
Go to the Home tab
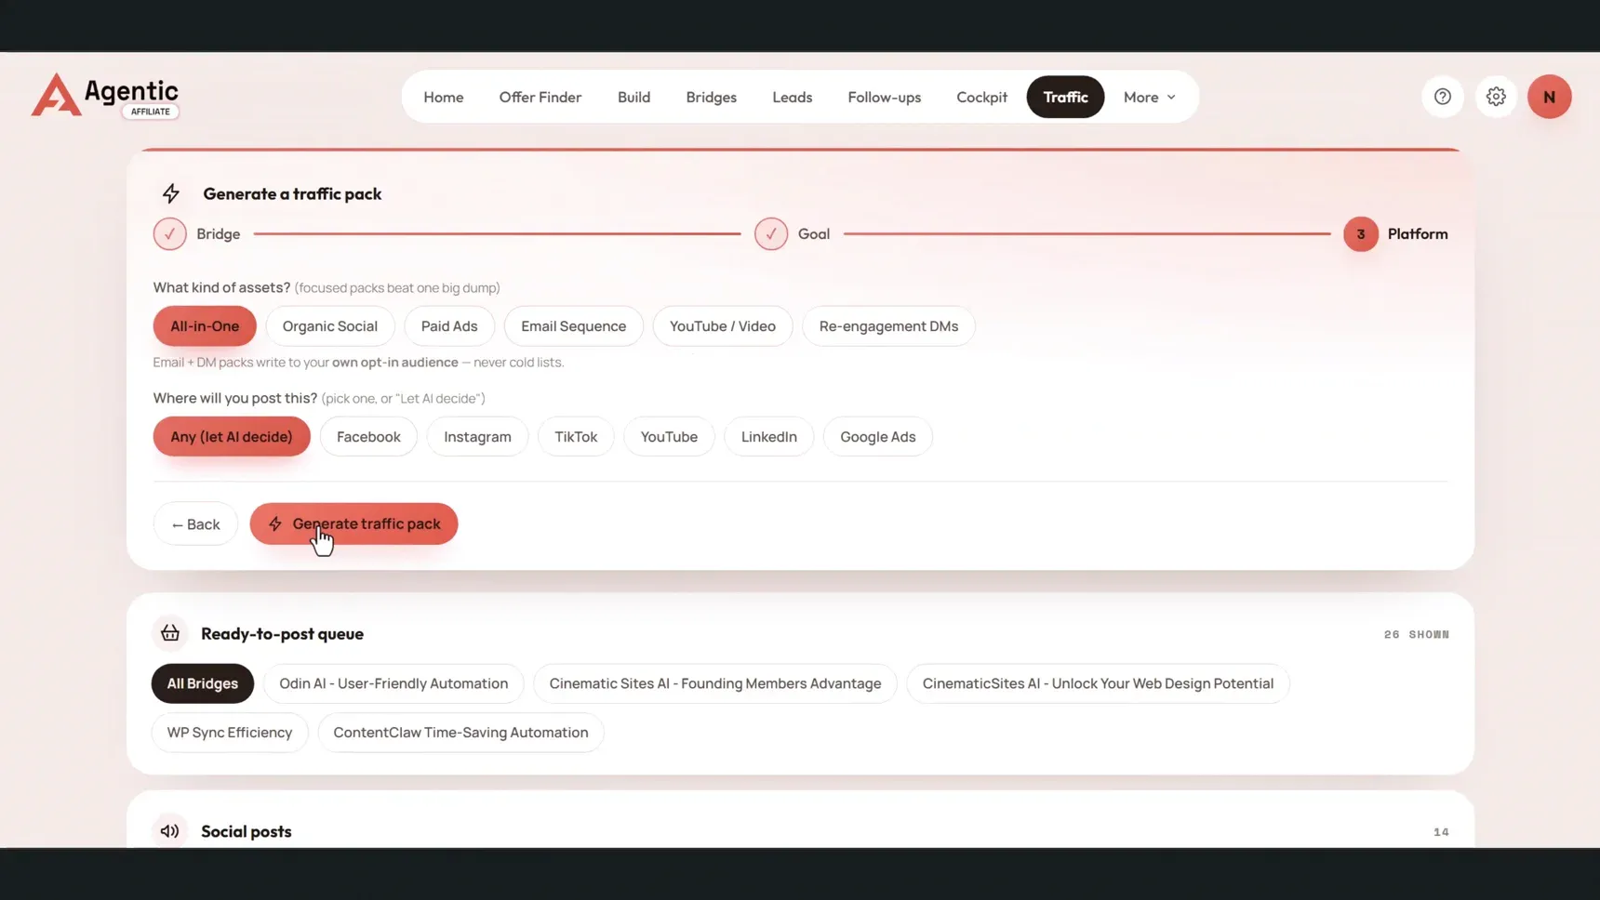pyautogui.click(x=444, y=97)
